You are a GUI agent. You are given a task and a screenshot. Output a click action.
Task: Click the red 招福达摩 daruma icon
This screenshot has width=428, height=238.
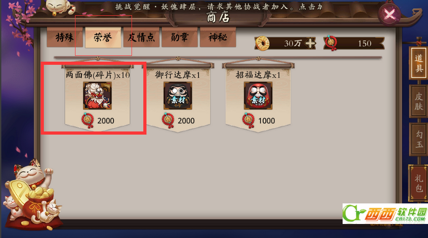[x=258, y=96]
